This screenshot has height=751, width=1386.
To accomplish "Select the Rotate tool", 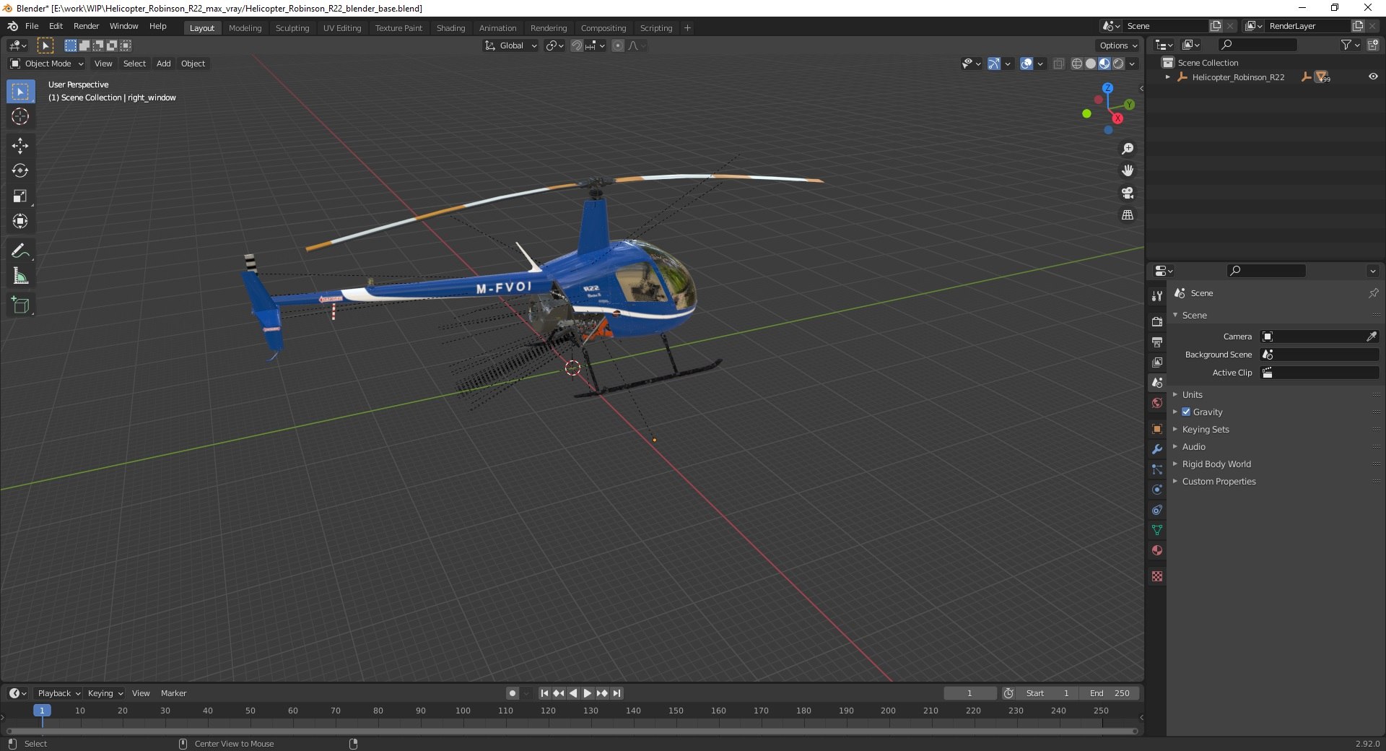I will 20,170.
